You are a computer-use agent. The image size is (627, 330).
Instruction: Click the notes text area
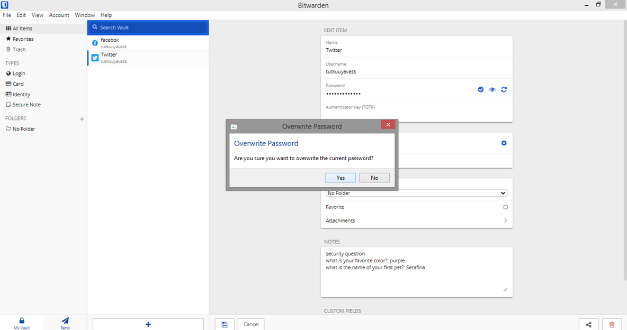(417, 272)
